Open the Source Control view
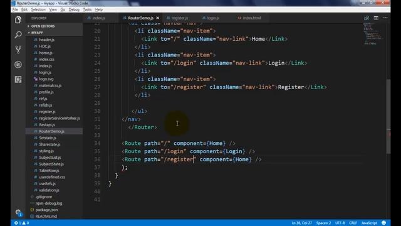Screen dimensions: 401x226 pyautogui.click(x=18, y=50)
